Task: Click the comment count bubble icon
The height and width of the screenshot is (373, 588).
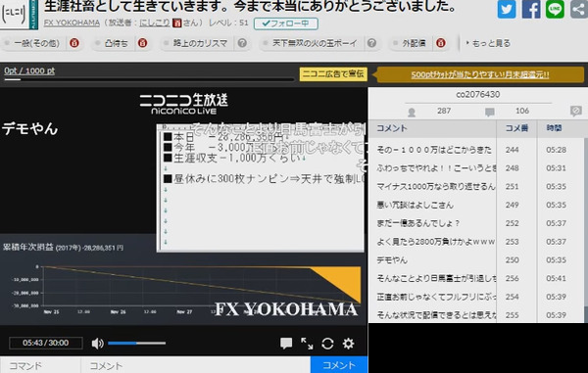Action: click(x=489, y=112)
